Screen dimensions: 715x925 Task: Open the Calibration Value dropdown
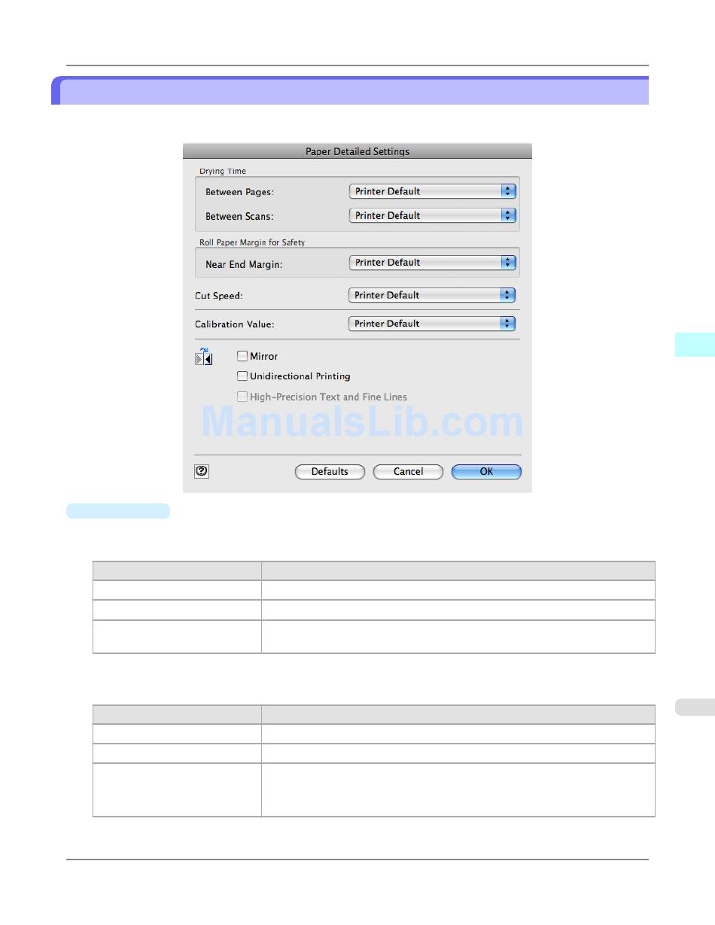[432, 324]
